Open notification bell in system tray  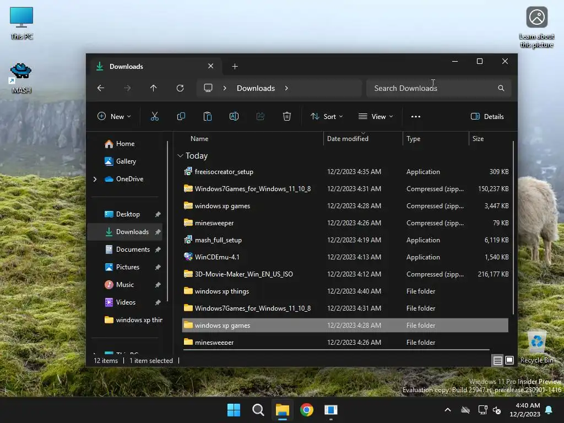tap(549, 410)
